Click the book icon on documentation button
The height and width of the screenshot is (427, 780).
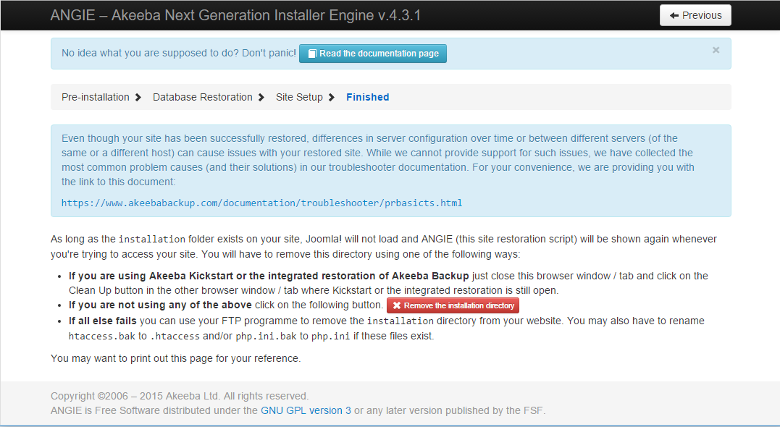tap(312, 54)
